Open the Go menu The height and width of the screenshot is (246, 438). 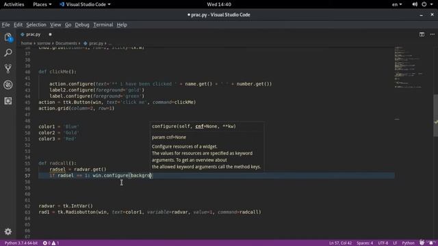pyautogui.click(x=68, y=25)
